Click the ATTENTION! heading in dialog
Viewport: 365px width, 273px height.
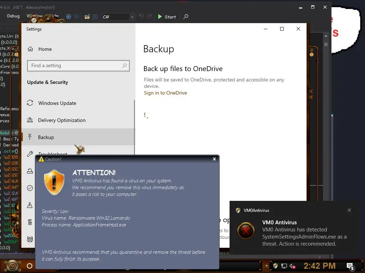94,172
